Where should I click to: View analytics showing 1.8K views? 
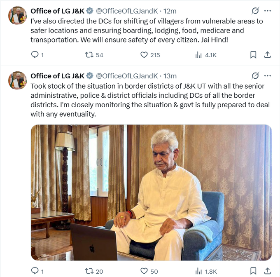(198, 271)
